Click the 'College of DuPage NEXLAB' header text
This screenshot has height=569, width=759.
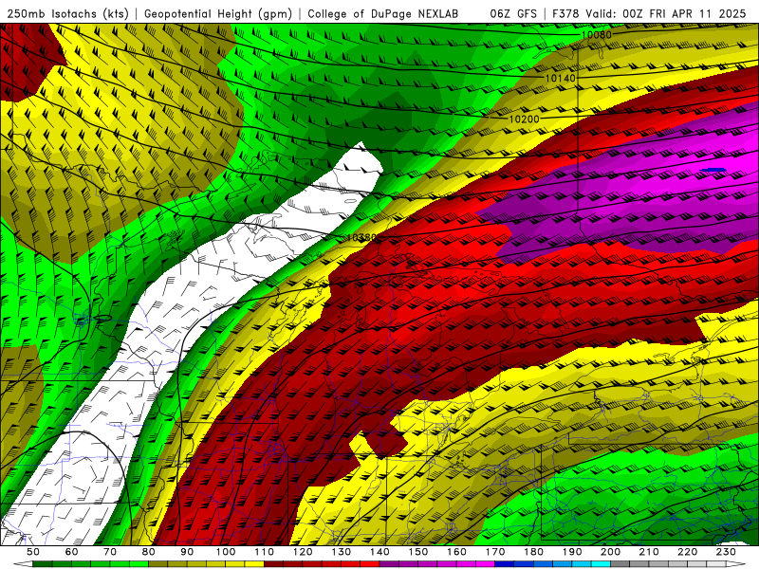tap(383, 13)
